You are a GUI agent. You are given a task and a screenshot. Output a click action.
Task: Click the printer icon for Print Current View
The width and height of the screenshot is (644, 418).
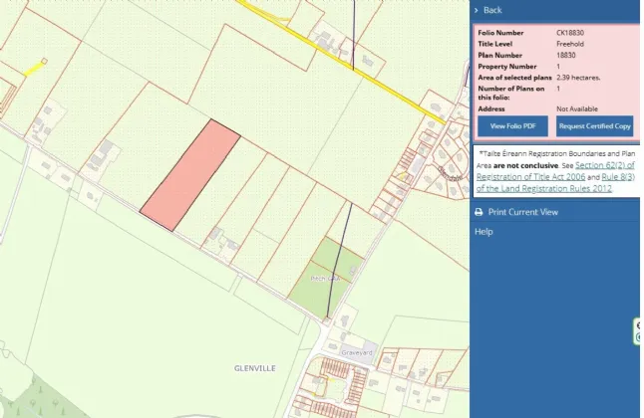click(x=478, y=212)
